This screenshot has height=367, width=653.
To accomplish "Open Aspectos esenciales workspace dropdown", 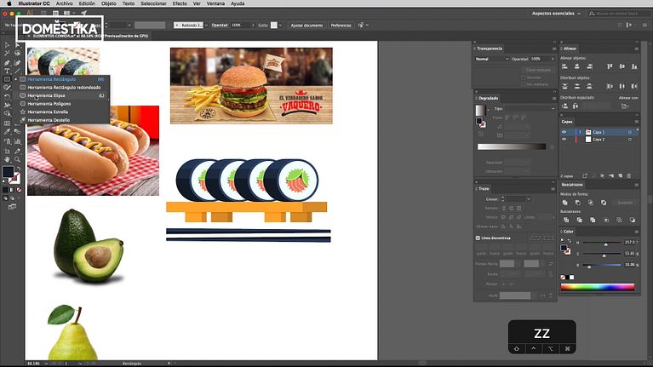I will click(x=556, y=14).
